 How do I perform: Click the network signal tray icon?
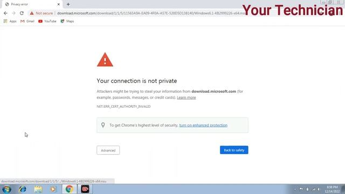point(314,189)
